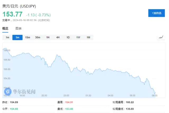Switch to the 30m interval
This screenshot has height=113, width=169.
(38, 37)
